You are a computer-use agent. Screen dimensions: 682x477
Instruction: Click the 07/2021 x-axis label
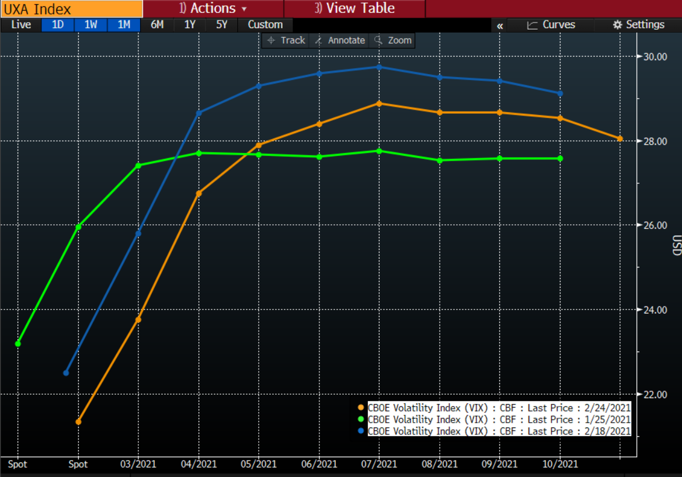(380, 464)
